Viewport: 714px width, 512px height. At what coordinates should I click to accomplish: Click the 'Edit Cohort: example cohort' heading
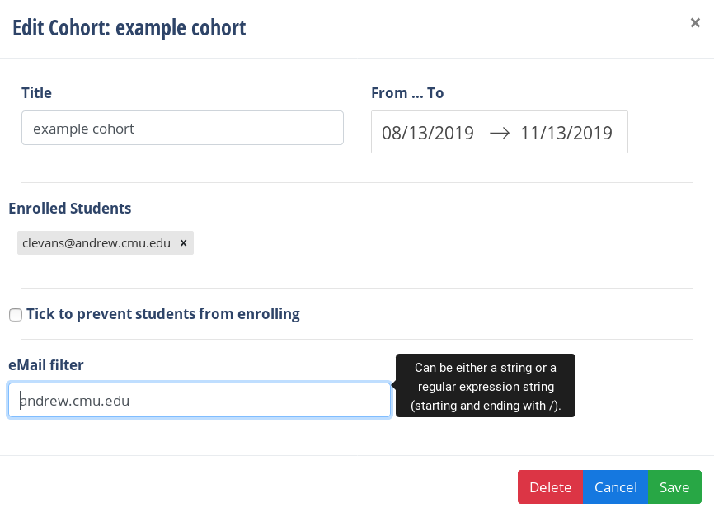point(129,28)
